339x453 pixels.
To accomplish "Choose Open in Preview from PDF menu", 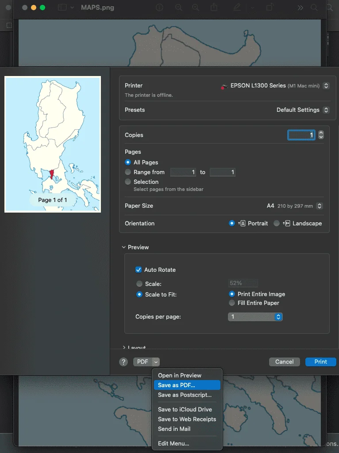I will click(x=187, y=376).
